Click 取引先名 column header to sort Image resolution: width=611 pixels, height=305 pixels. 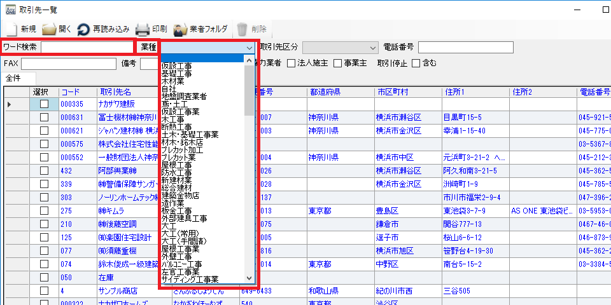click(115, 92)
